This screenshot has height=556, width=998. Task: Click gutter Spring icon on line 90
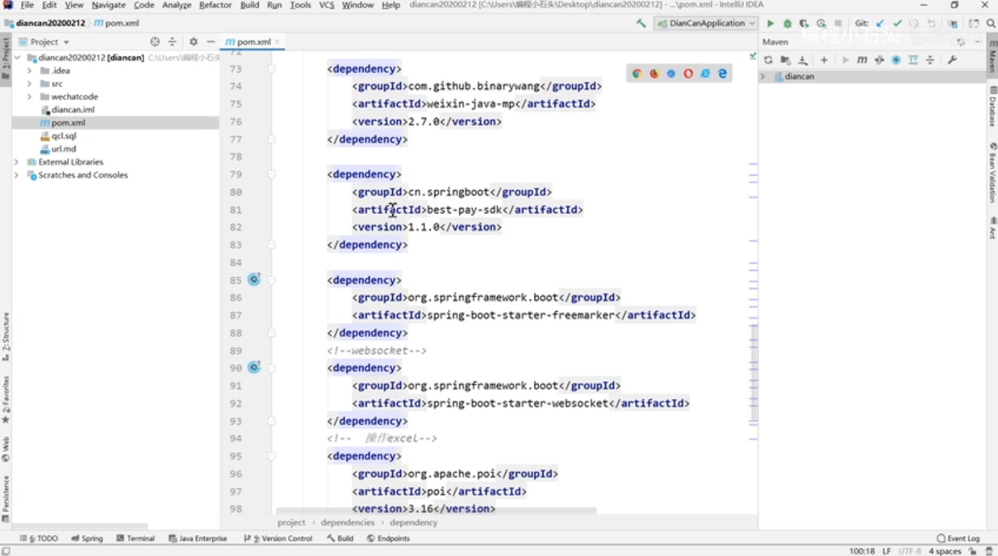(x=254, y=367)
